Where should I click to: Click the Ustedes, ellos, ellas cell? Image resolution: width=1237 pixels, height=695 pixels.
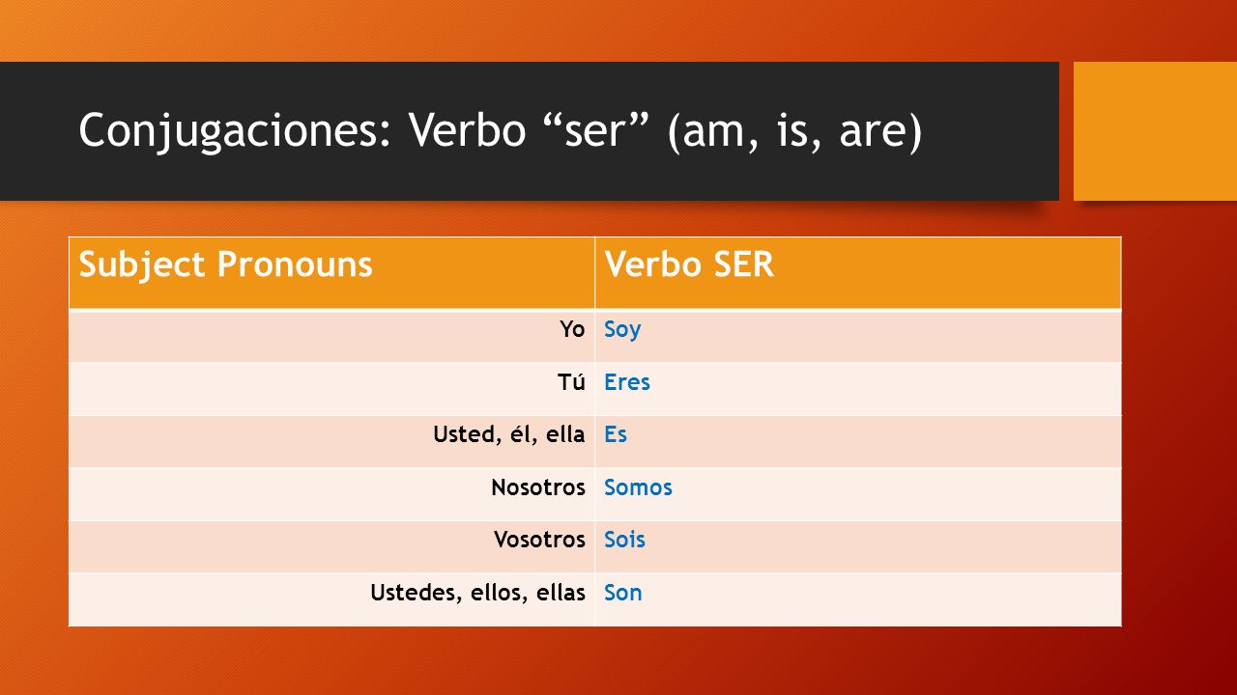pos(331,599)
